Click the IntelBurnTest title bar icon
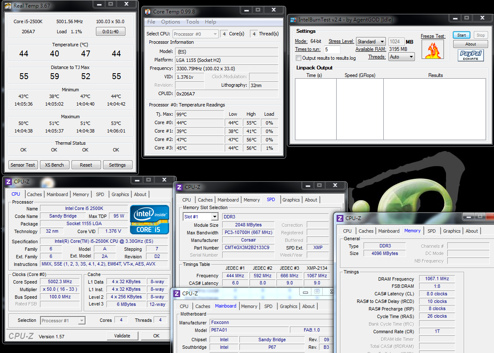494x353 pixels. 293,19
